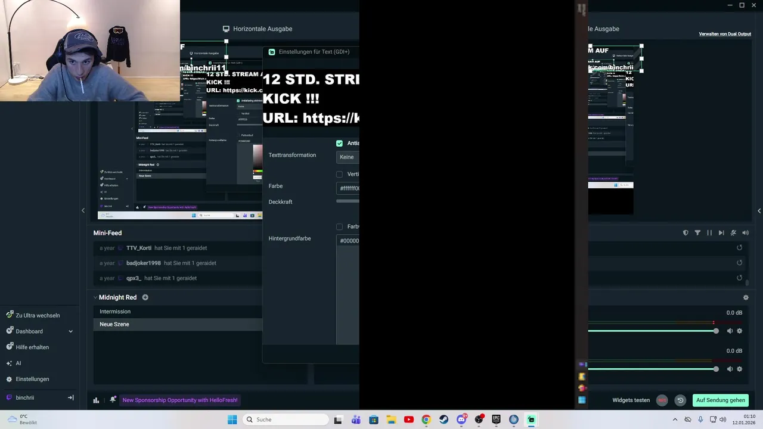Toggle the Verti... checkbox in text settings

coord(339,174)
